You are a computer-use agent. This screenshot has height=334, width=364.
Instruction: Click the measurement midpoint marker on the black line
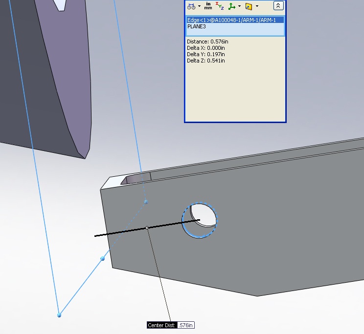click(x=147, y=228)
